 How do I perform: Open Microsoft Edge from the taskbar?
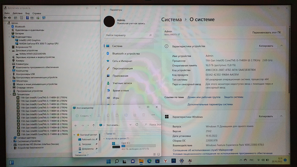149,161
